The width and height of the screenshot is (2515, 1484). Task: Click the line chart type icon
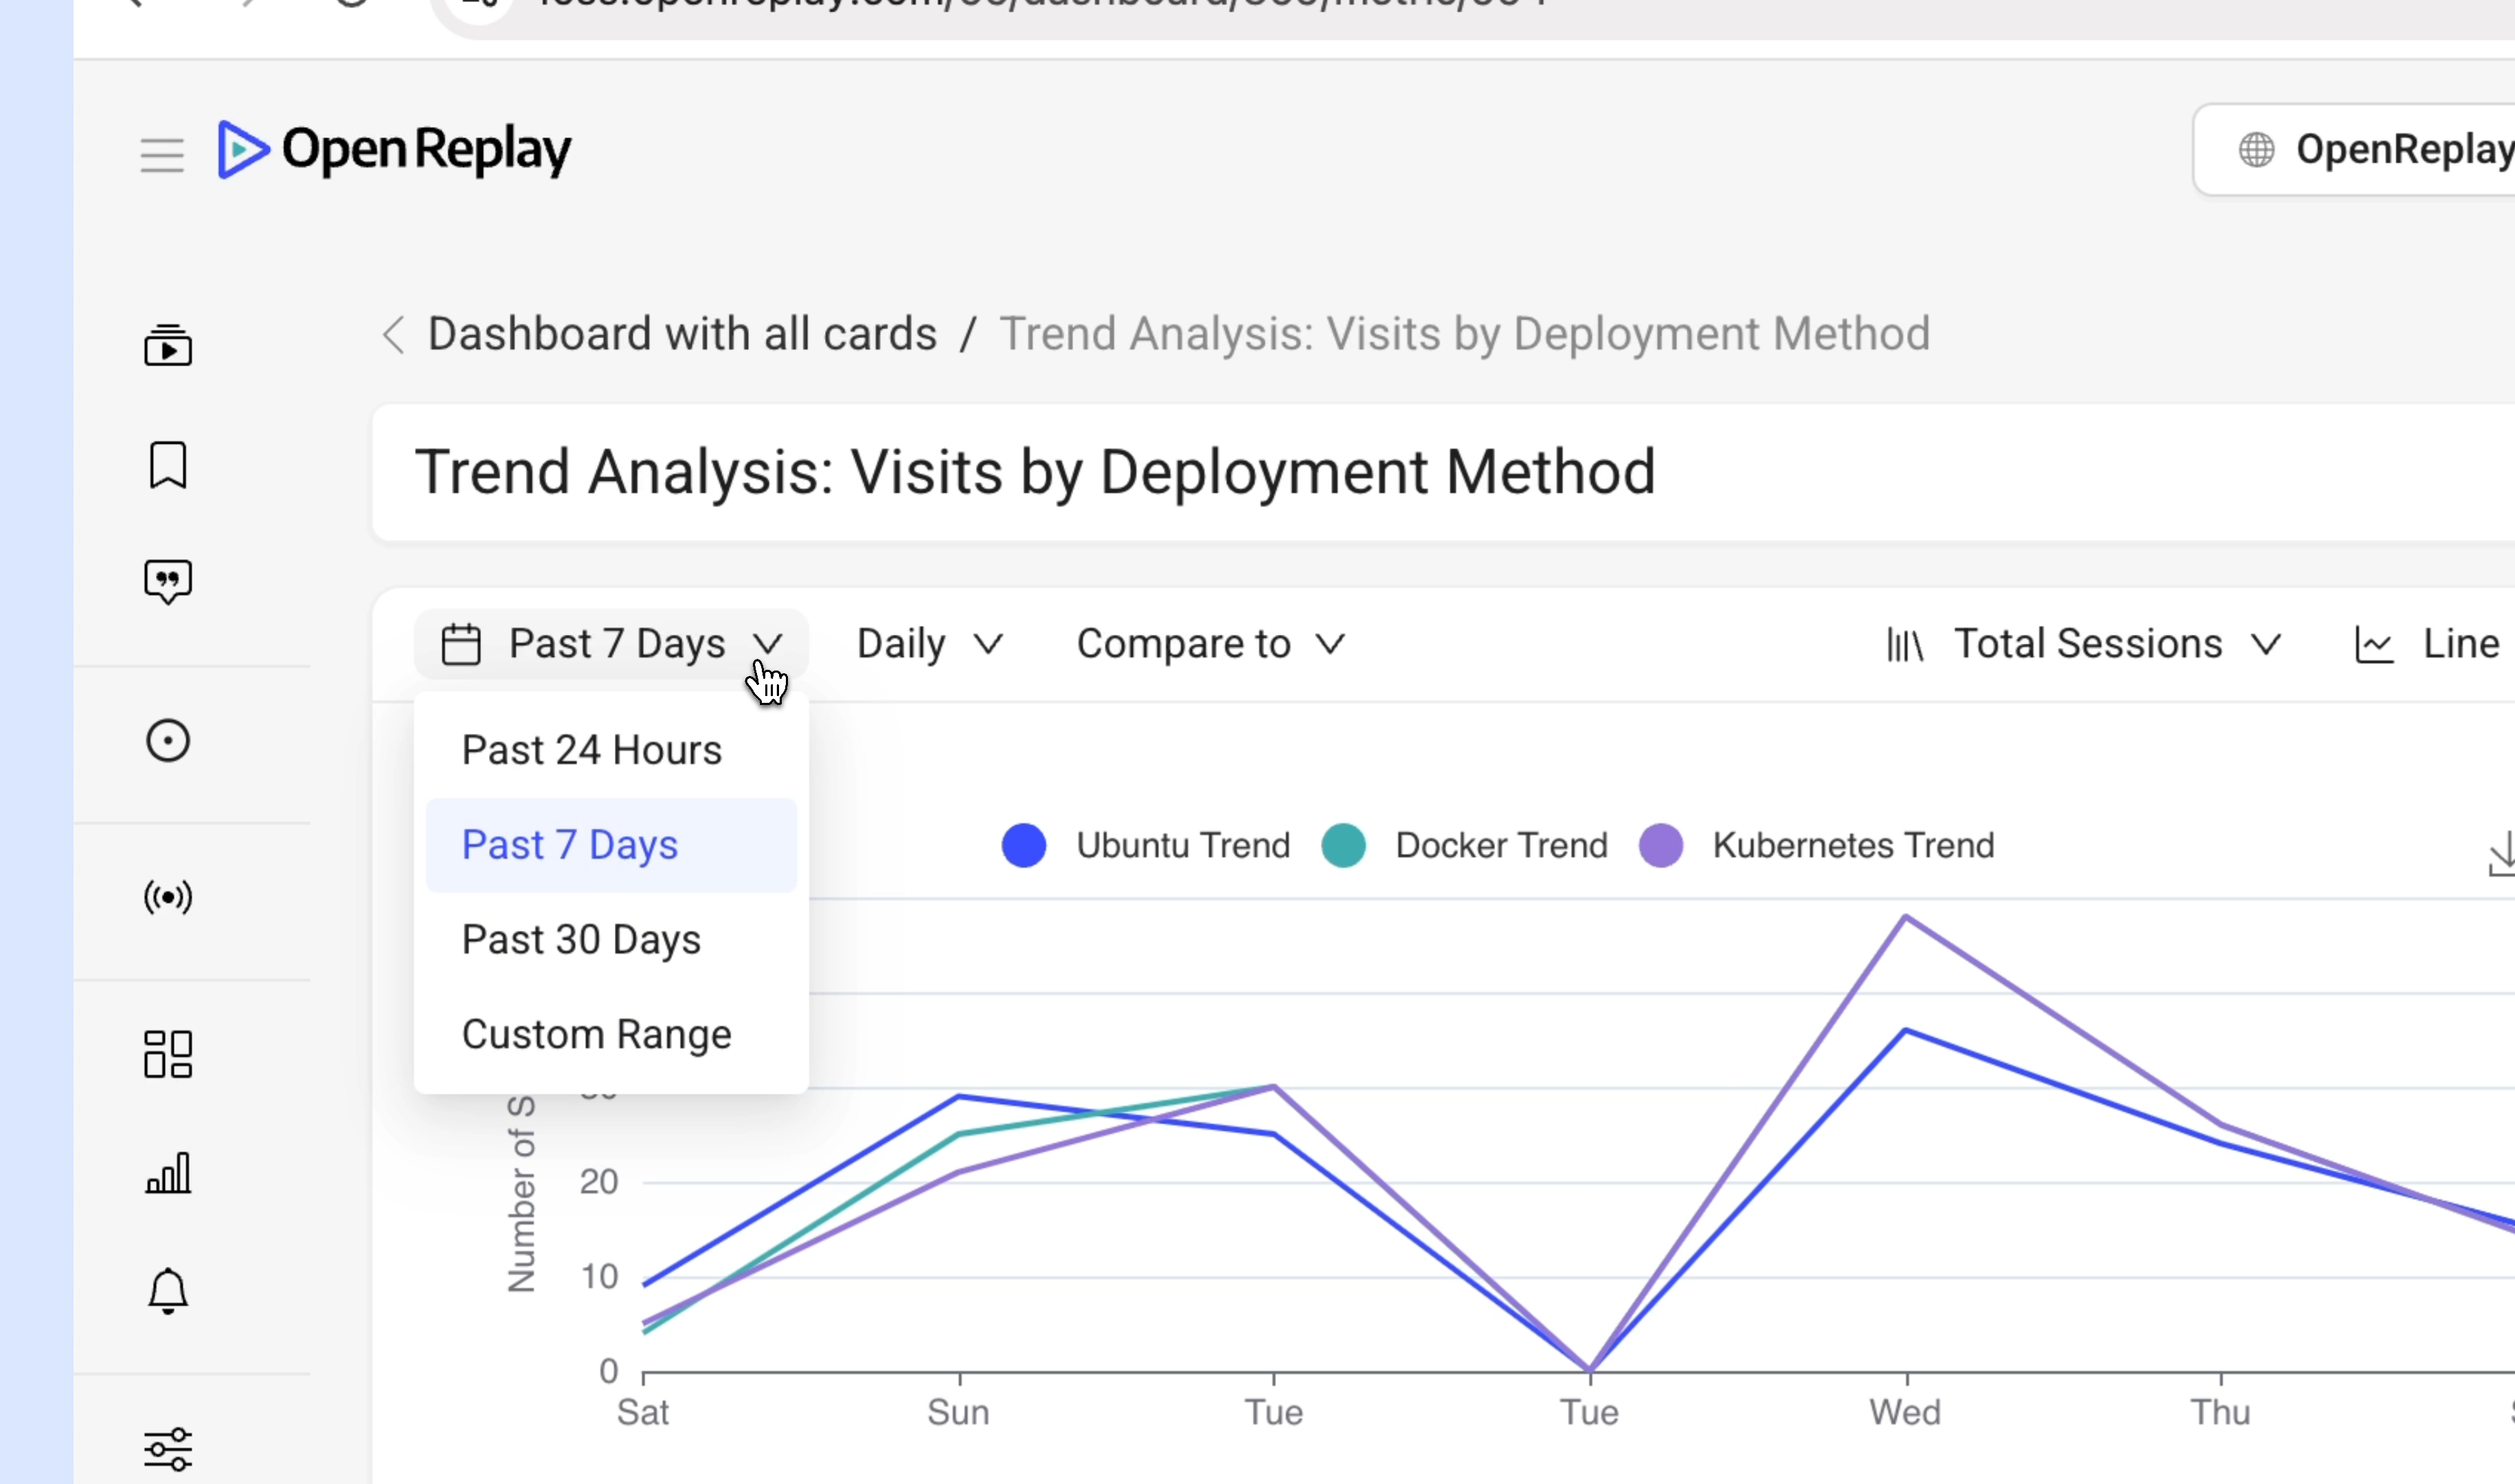2374,645
